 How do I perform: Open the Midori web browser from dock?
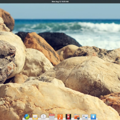pyautogui.click(x=27, y=117)
